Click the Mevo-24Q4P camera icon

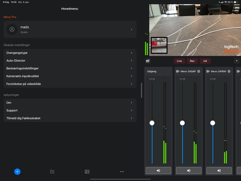pos(178,71)
